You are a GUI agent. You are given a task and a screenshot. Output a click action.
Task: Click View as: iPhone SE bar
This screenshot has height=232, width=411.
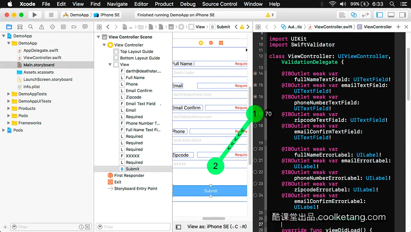(217, 227)
